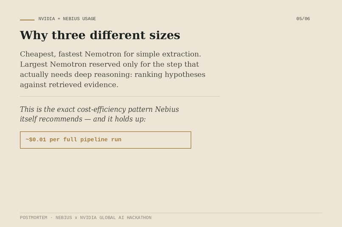The width and height of the screenshot is (342, 227).
Task: Click the line starting 'Largest Nemotron reserved only'
Action: (109, 64)
